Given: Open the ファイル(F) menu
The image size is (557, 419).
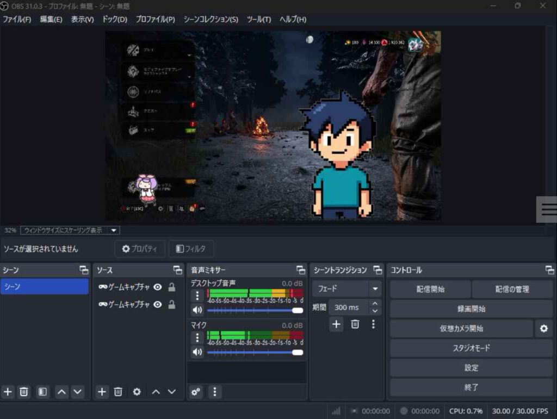Looking at the screenshot, I should pos(17,19).
